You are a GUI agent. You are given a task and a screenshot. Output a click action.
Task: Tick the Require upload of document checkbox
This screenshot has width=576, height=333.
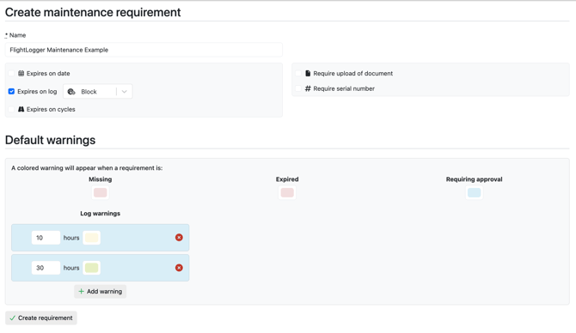298,73
